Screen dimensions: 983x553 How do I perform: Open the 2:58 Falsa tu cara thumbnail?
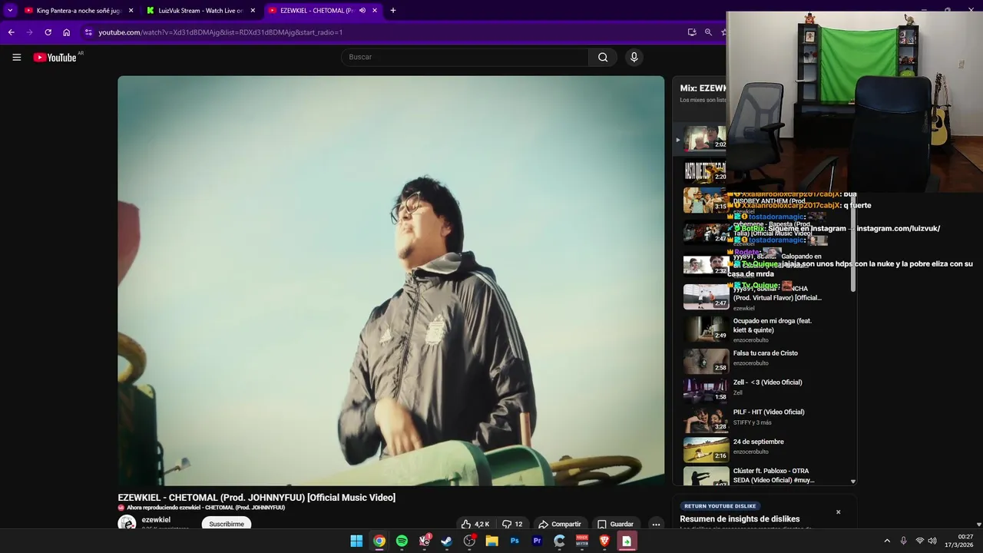coord(706,360)
